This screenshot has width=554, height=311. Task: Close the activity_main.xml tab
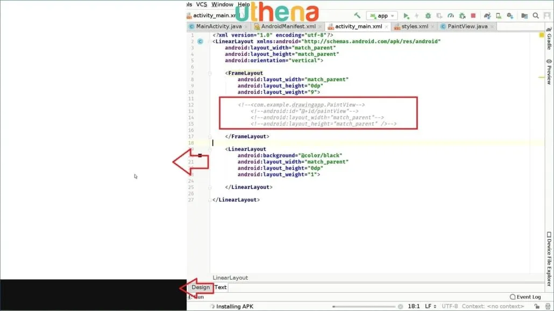pos(386,27)
